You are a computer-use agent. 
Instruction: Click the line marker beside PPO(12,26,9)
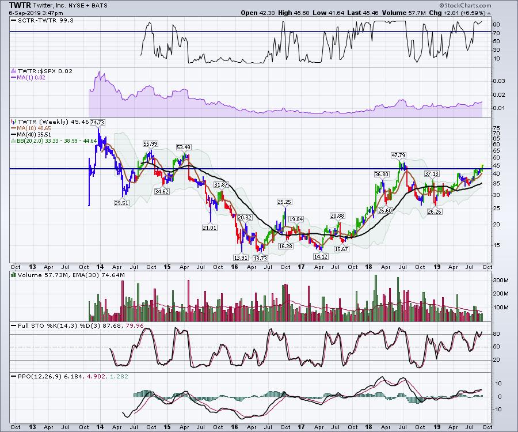point(14,377)
